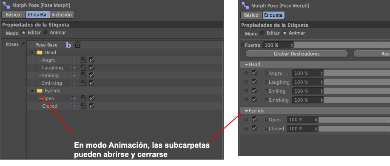The image size is (390, 166).
Task: Select Animar mode in the left panel
Action: [x=45, y=33]
